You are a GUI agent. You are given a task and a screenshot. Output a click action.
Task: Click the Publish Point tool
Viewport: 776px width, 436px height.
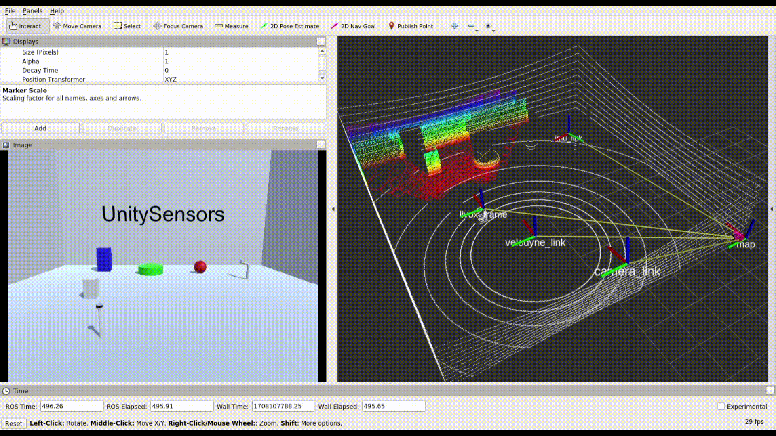pyautogui.click(x=415, y=25)
